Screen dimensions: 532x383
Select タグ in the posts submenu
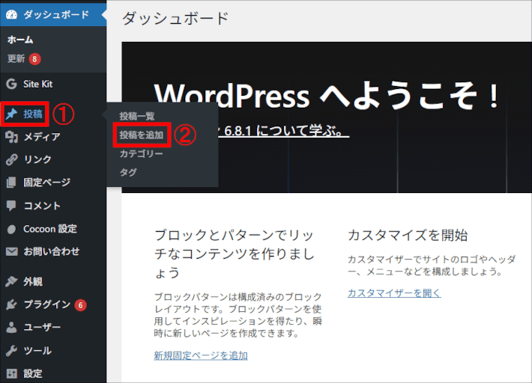coord(127,173)
